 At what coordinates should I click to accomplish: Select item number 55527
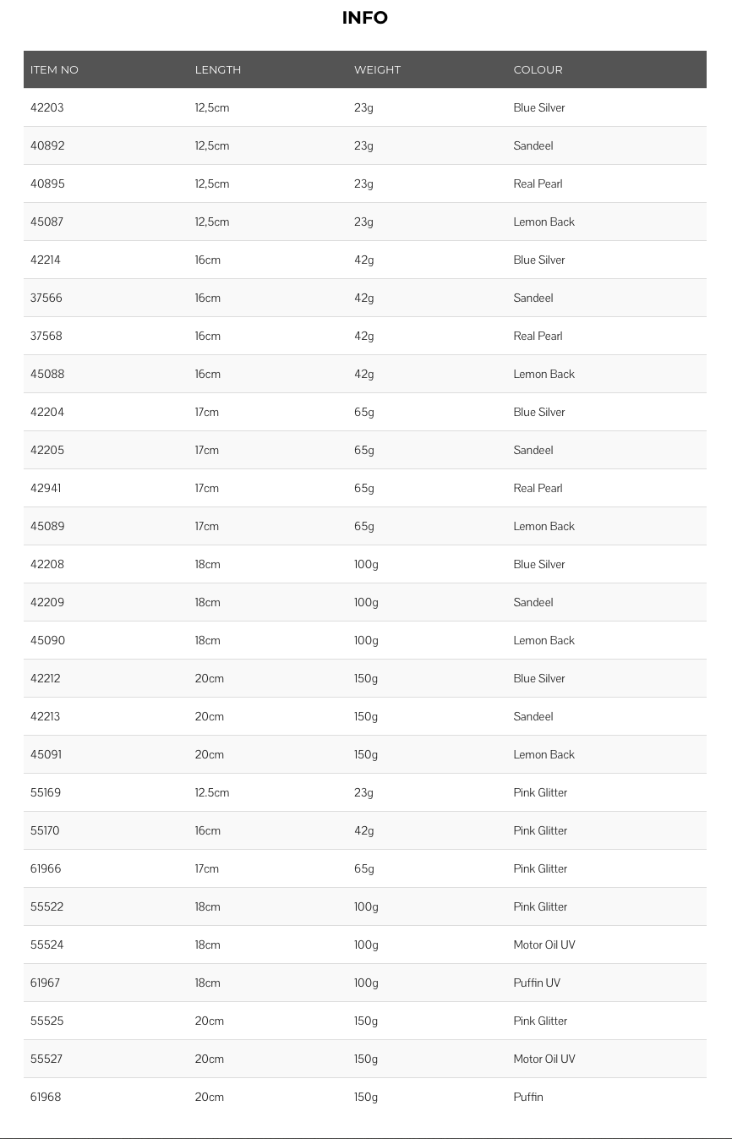click(46, 1059)
